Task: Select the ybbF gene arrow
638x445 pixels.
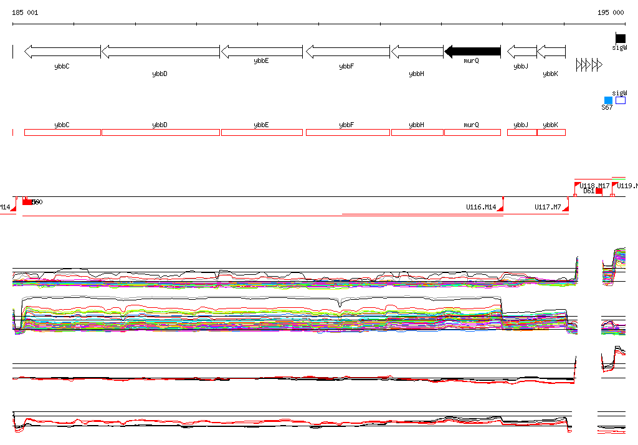Action: coord(348,52)
